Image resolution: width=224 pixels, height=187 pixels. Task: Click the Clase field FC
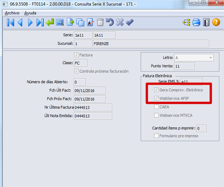pyautogui.click(x=80, y=63)
